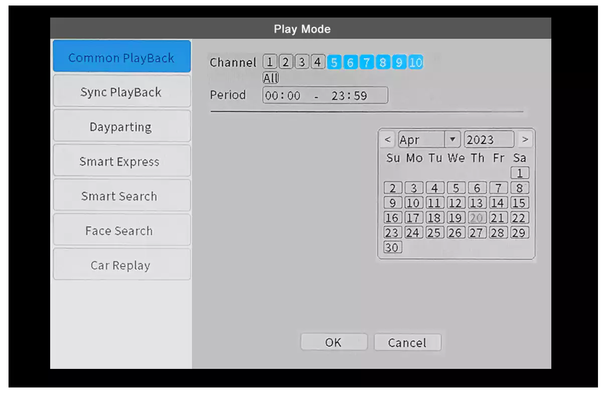Select the Common PlayBack mode
Image resolution: width=602 pixels, height=395 pixels.
point(122,57)
